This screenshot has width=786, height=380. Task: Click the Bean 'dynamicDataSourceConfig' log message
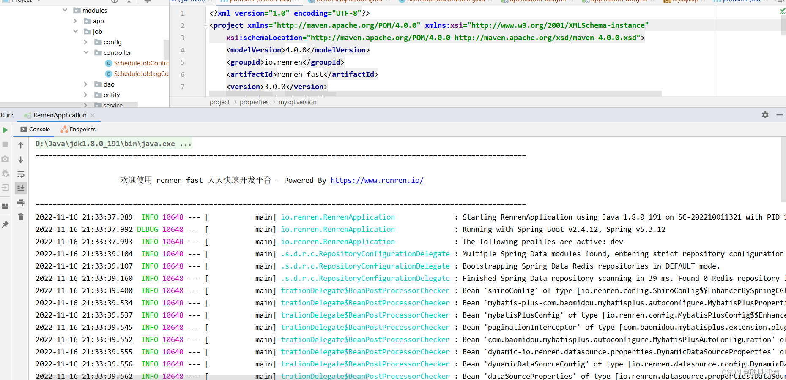point(624,364)
